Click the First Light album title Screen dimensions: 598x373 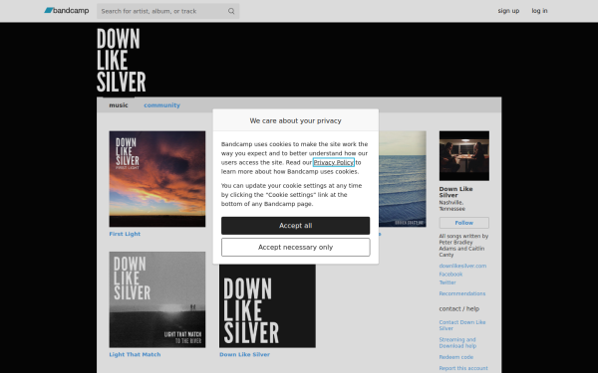click(x=125, y=234)
